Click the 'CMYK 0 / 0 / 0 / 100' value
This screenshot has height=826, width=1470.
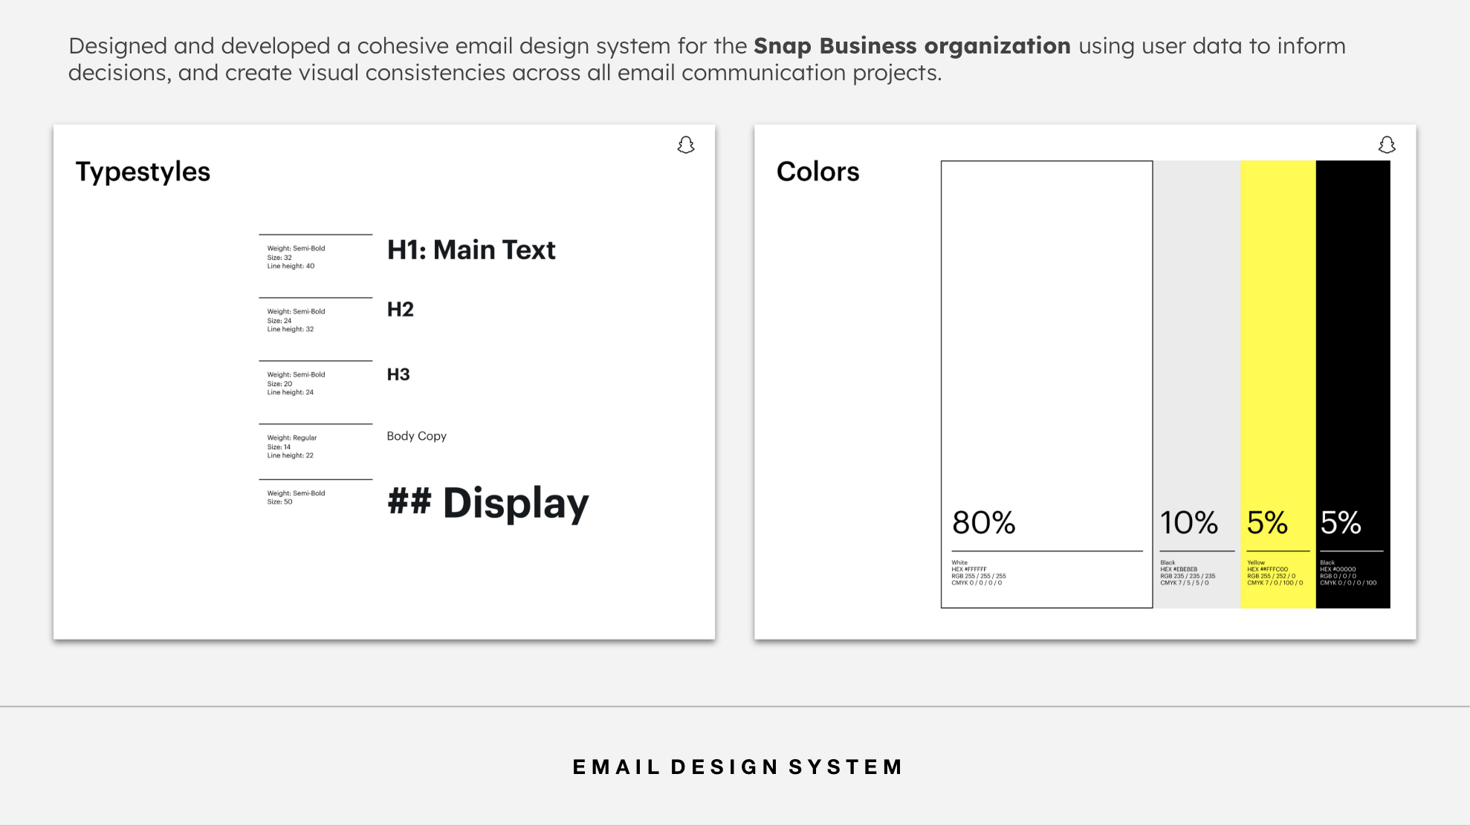pos(1348,583)
